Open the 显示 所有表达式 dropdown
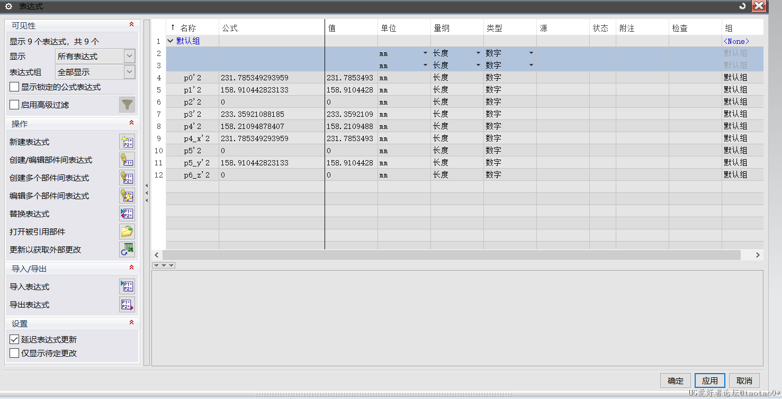 (x=95, y=56)
